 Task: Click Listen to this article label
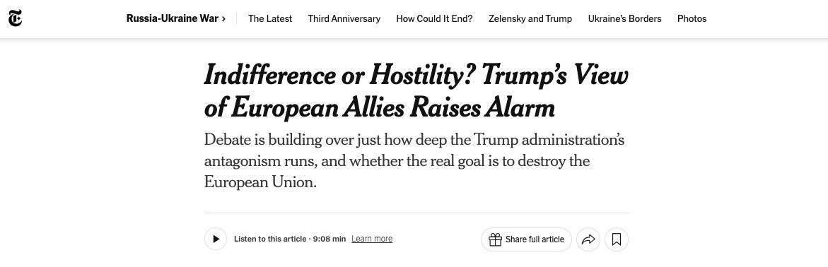270,239
